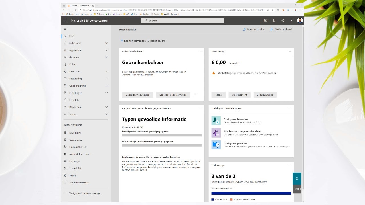Image resolution: width=365 pixels, height=205 pixels.
Task: Click Niet-beveiligde bestanden gray bar
Action: 162,145
